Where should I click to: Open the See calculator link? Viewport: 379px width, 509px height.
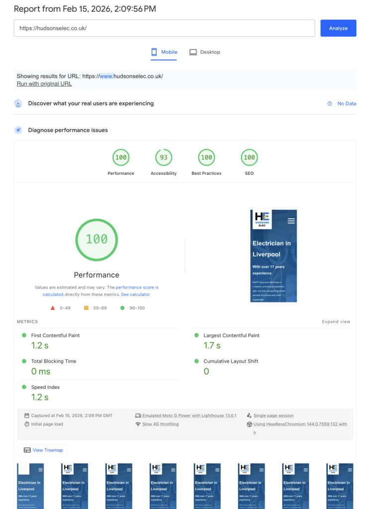tap(135, 294)
